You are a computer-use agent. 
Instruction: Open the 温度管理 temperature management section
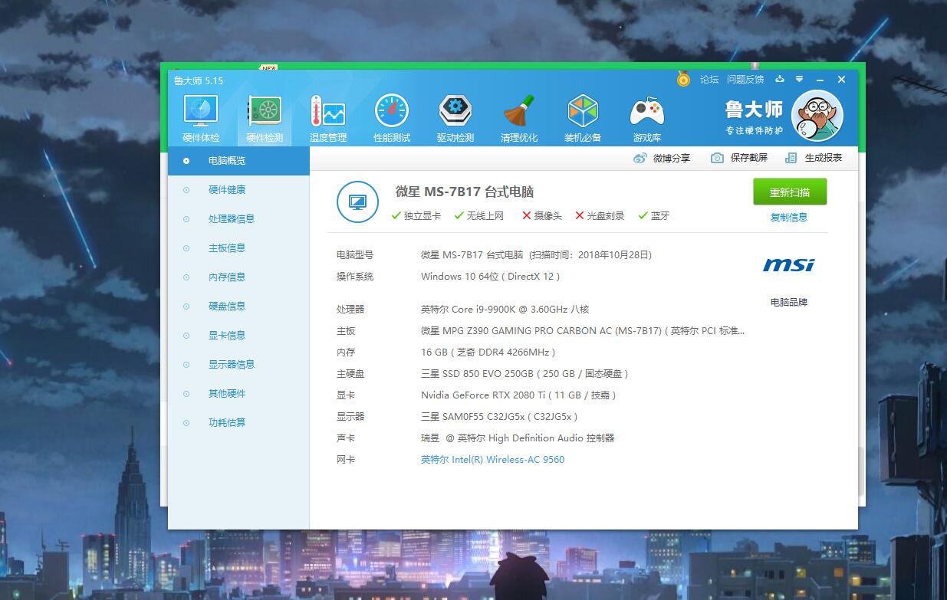(x=328, y=115)
